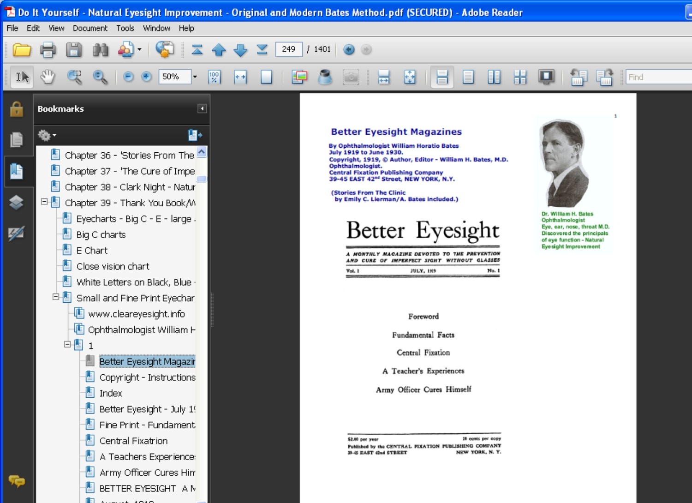692x503 pixels.
Task: Save a copy with the floppy disk icon
Action: click(x=74, y=49)
